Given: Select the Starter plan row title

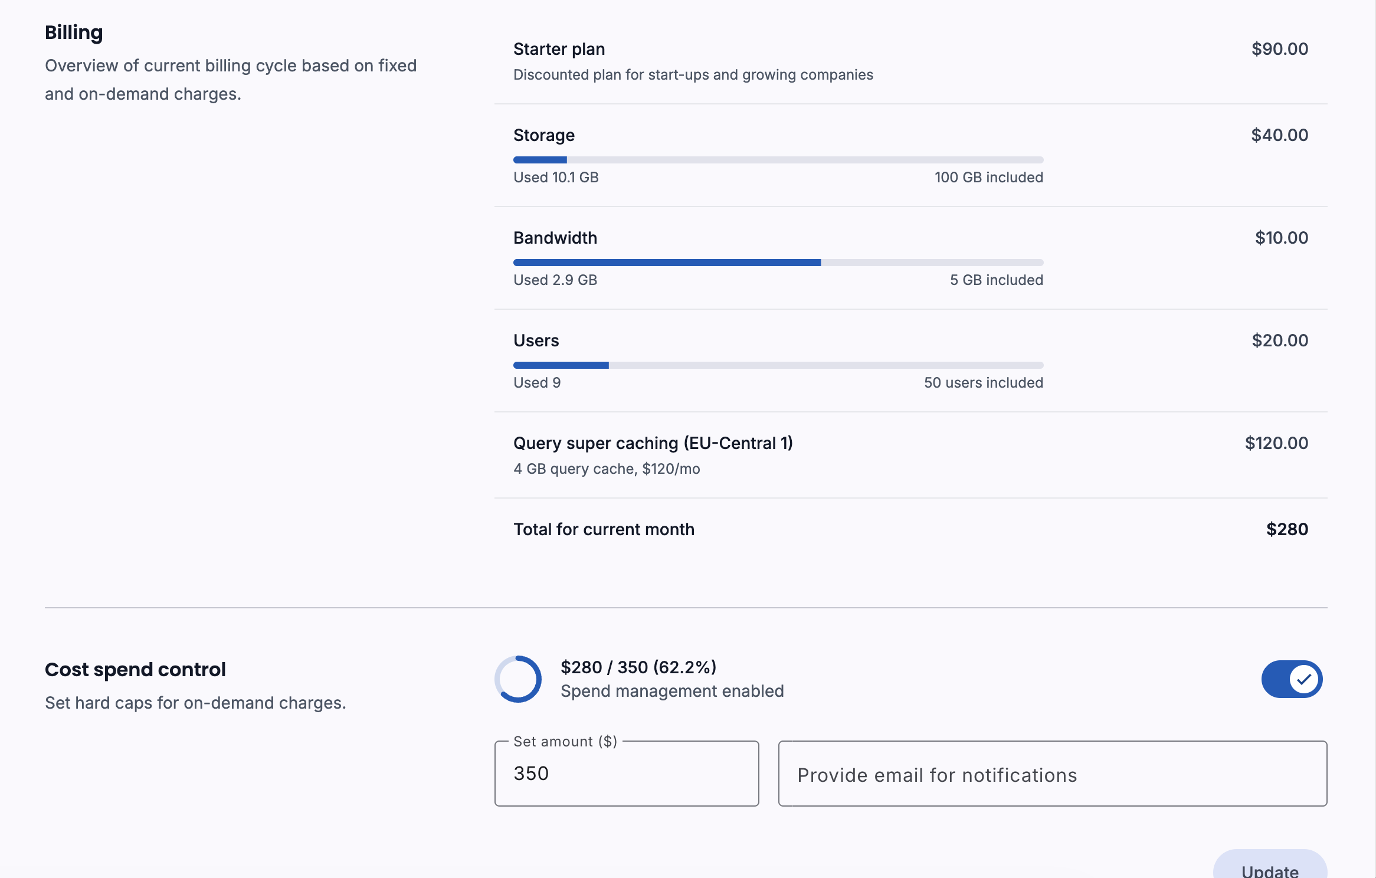Looking at the screenshot, I should [x=559, y=49].
